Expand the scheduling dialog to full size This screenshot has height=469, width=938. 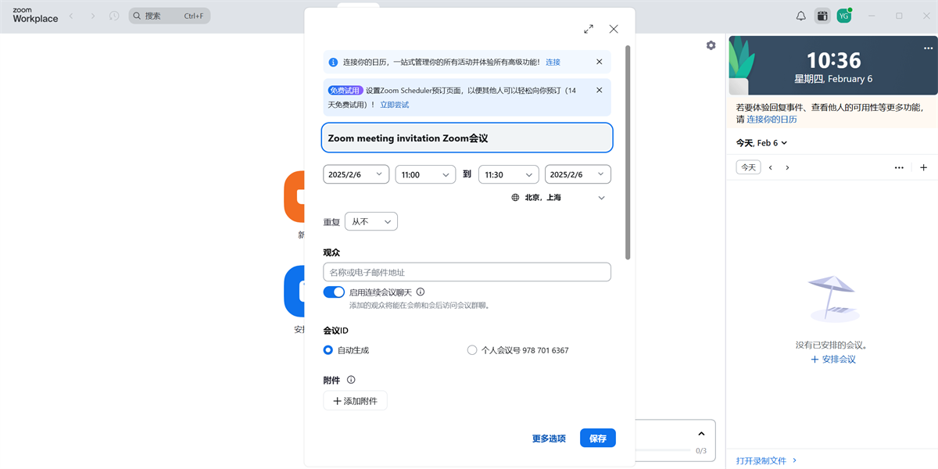589,29
